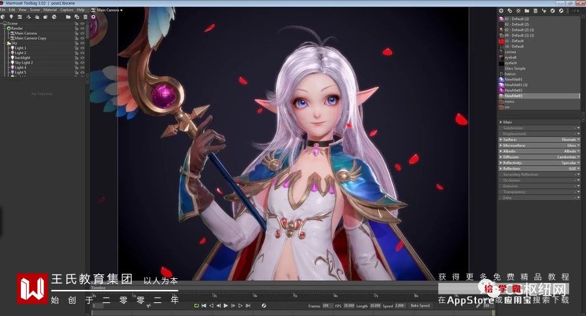This screenshot has height=316, width=586.
Task: Delete the selected scene object with the trash icon
Action: tap(85, 17)
